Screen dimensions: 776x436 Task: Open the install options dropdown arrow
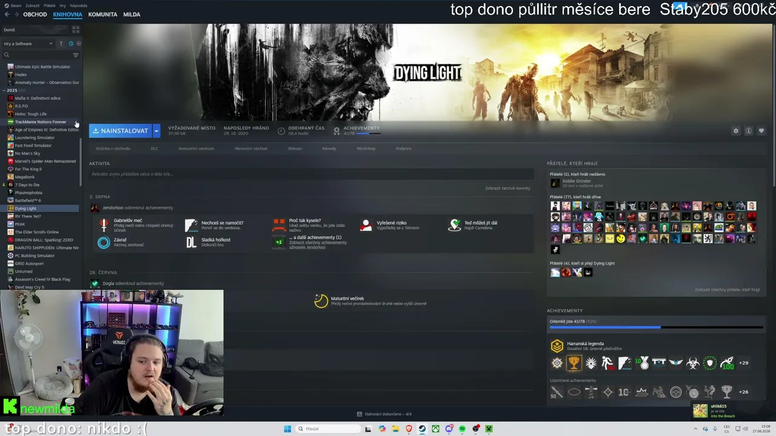[156, 131]
